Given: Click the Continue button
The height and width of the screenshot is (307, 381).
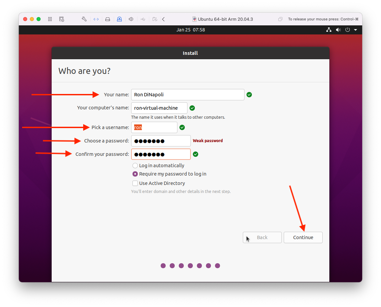Looking at the screenshot, I should pos(303,237).
